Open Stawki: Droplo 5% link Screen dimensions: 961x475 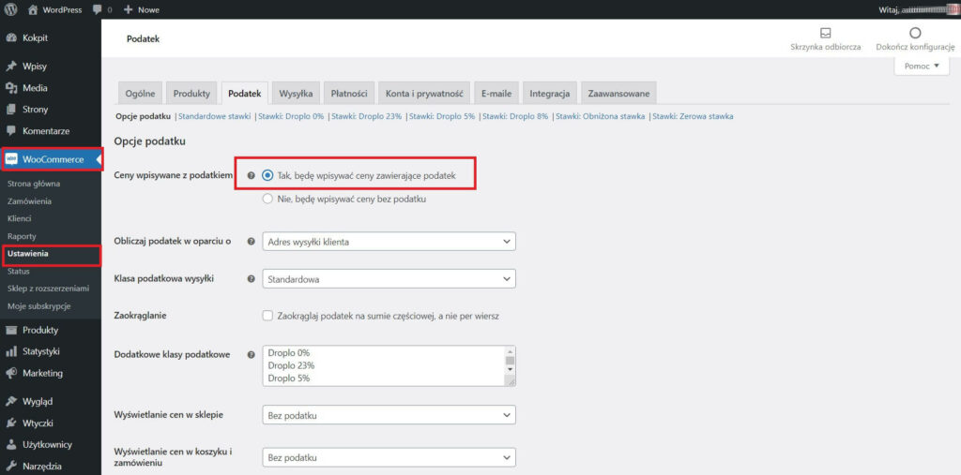pyautogui.click(x=442, y=116)
